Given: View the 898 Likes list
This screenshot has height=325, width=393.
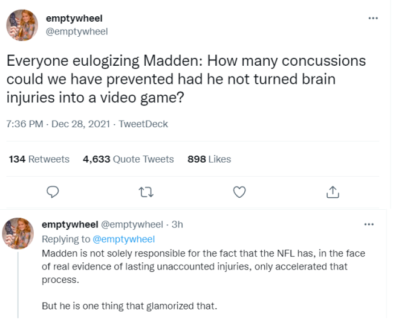Looking at the screenshot, I should pyautogui.click(x=209, y=159).
